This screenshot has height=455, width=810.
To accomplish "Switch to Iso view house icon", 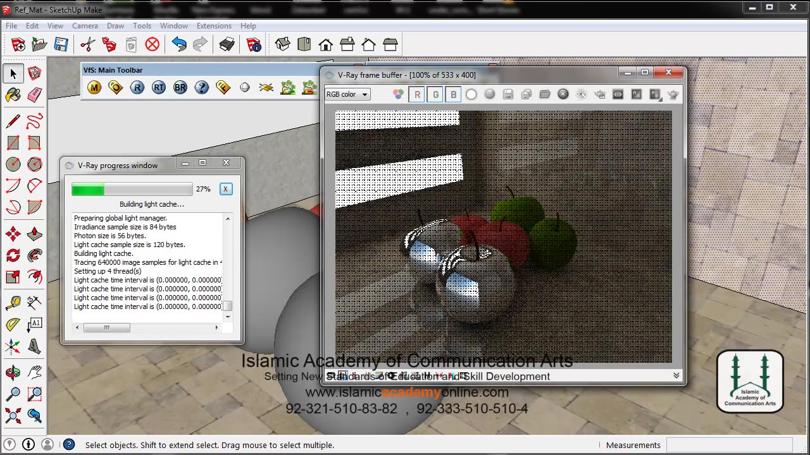I will pos(283,44).
